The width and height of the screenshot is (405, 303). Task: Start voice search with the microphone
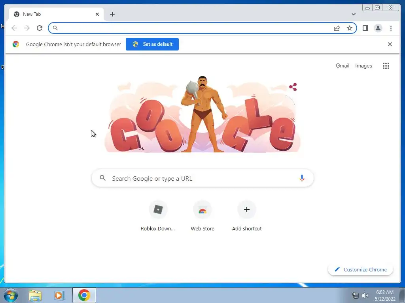coord(302,178)
